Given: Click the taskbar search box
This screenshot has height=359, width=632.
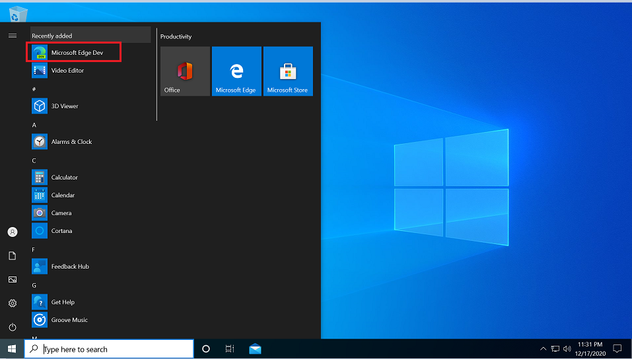Looking at the screenshot, I should click(109, 349).
